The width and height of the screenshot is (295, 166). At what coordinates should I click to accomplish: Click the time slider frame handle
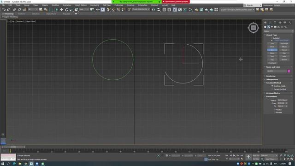tap(13, 147)
